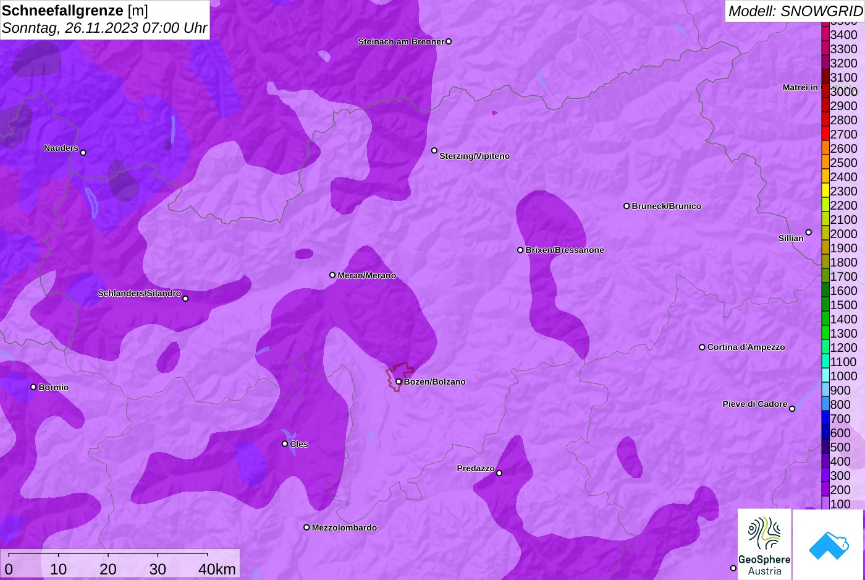
Task: Click the 1500 m green legend swatch
Action: [x=825, y=304]
